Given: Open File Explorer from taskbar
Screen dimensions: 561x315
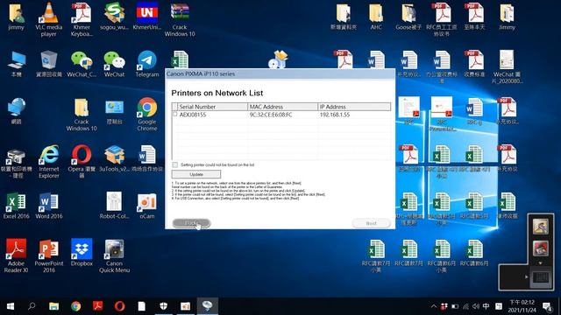Looking at the screenshot, I should 53,306.
